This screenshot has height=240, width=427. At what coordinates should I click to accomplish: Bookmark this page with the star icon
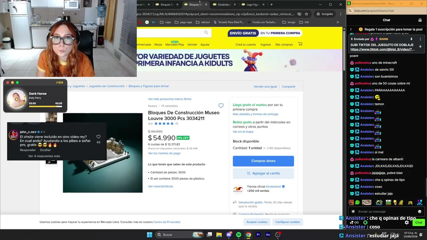coord(306,14)
